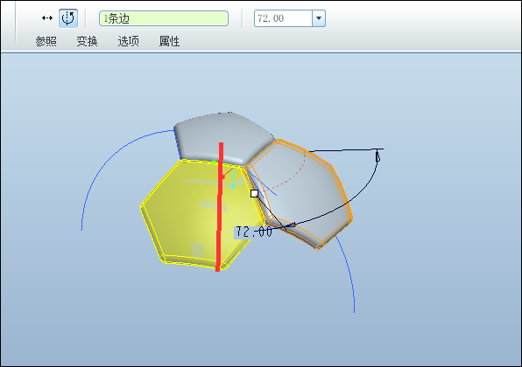Screen dimensions: 522x367
Task: Click the white square drag handle
Action: [254, 193]
